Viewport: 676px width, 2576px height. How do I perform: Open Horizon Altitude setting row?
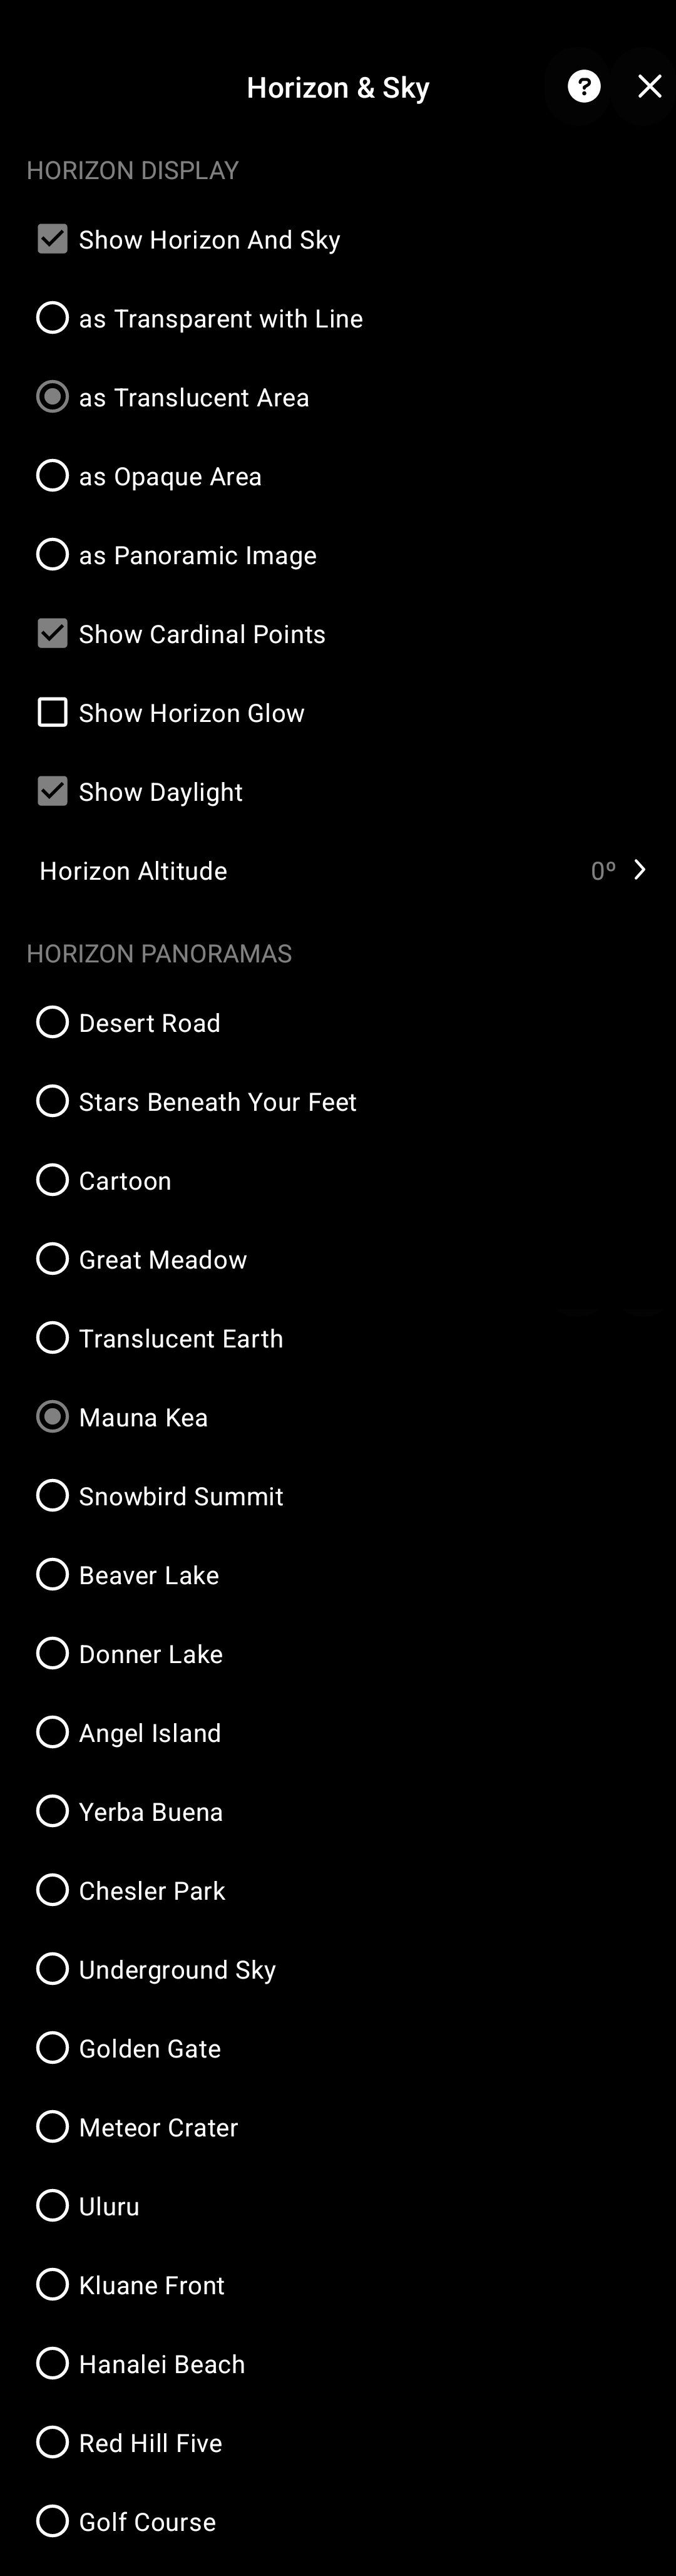pyautogui.click(x=338, y=871)
